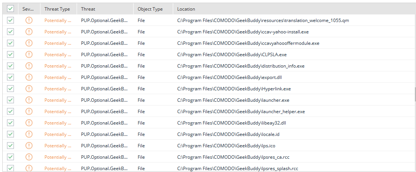Image resolution: width=416 pixels, height=172 pixels.
Task: Uncheck the launcher_helper.exe row checkbox
Action: pyautogui.click(x=10, y=111)
